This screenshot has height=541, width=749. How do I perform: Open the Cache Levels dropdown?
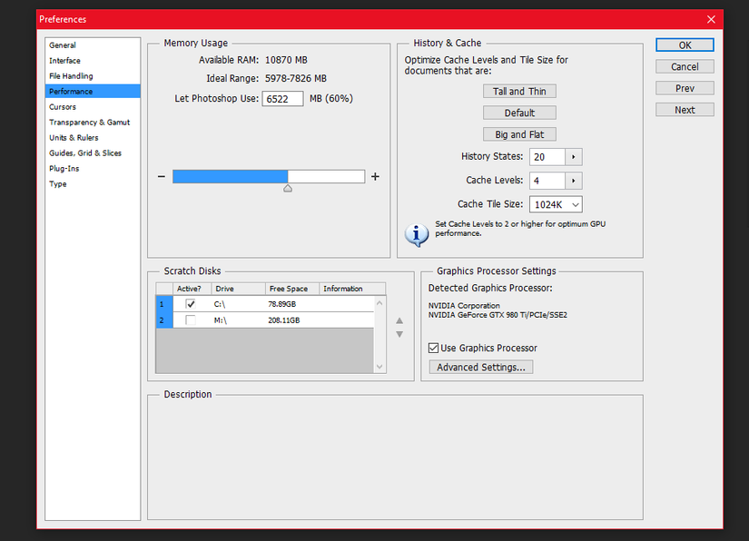coord(573,180)
